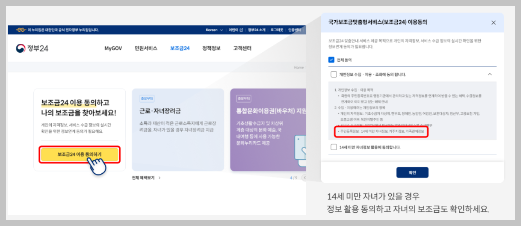Click the 보조금24 이용 동의하기 button

click(x=80, y=155)
